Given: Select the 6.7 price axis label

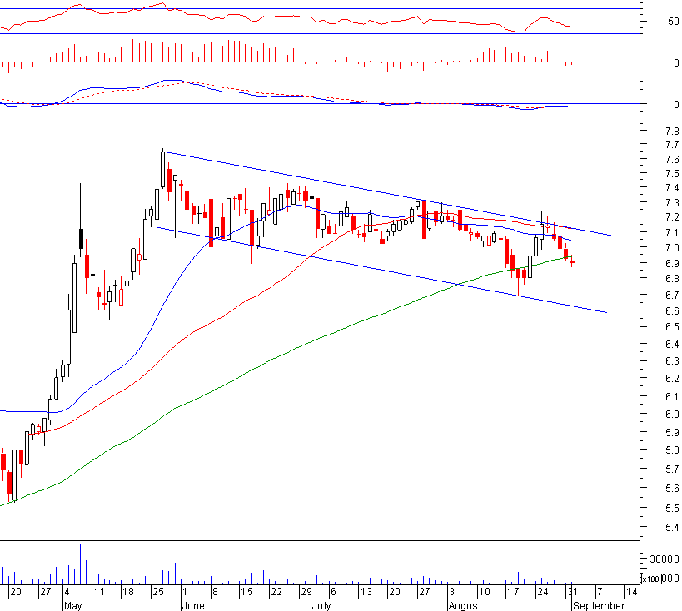Looking at the screenshot, I should click(x=672, y=295).
